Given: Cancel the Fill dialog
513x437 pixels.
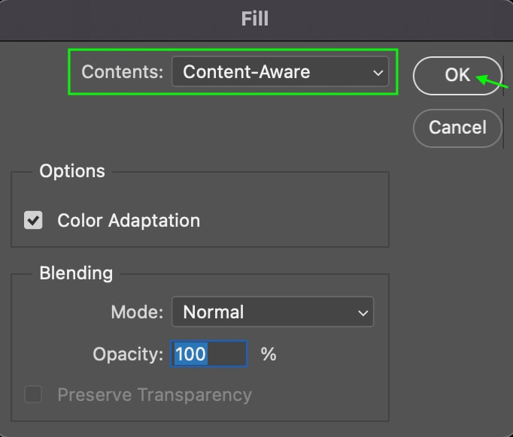Looking at the screenshot, I should (x=457, y=128).
